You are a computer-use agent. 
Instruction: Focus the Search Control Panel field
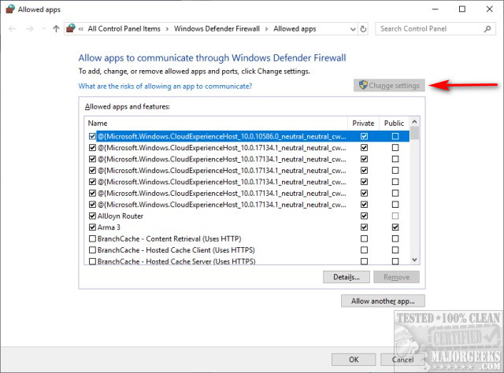(x=435, y=29)
